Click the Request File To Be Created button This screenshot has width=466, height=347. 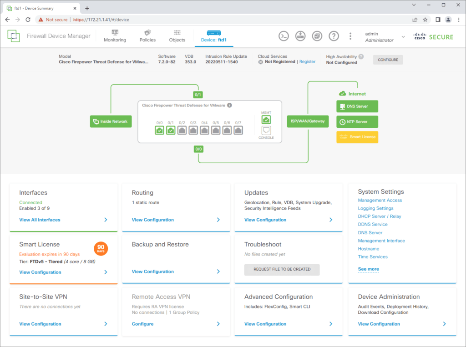pyautogui.click(x=282, y=269)
